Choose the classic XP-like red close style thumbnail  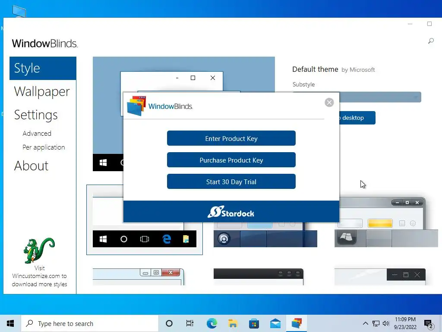[x=139, y=277]
